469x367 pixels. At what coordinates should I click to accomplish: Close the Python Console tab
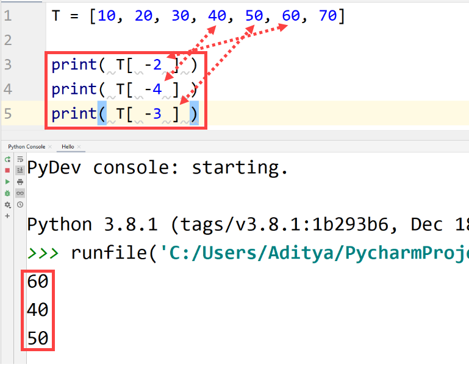[50, 147]
